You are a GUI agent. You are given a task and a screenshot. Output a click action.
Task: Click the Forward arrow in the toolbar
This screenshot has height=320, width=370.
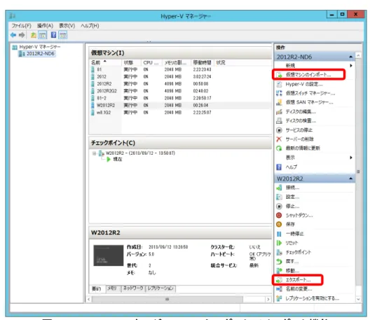(x=22, y=35)
